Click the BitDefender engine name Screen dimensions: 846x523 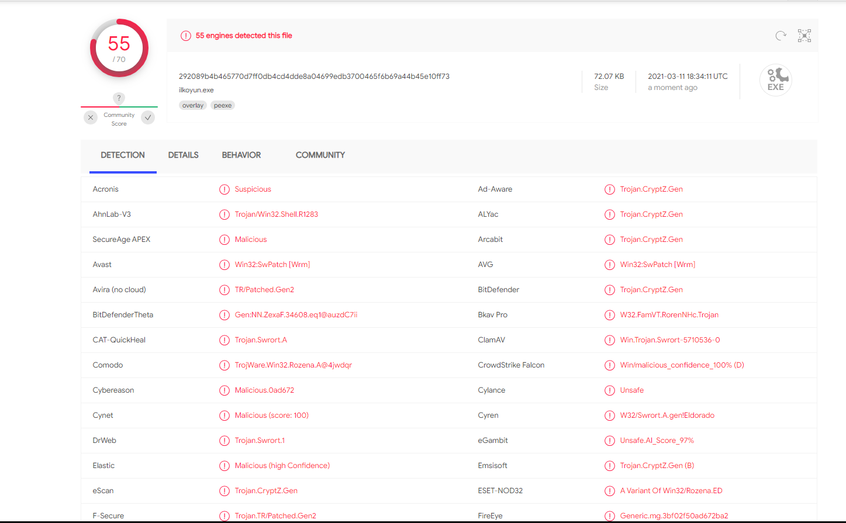(499, 290)
